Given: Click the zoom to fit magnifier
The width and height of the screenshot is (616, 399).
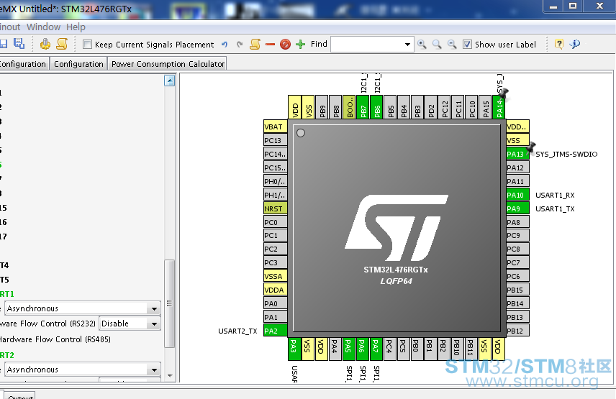Looking at the screenshot, I should (437, 45).
